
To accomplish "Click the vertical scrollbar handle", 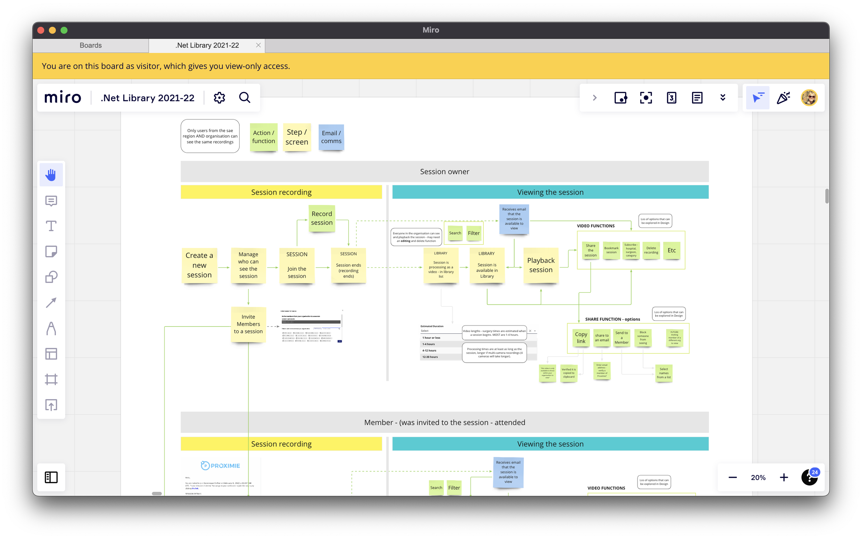I will [x=827, y=196].
